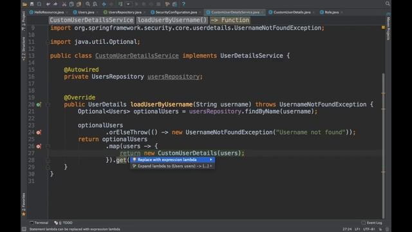This screenshot has width=412, height=232.
Task: Click the Open folder toolbar icon
Action: coord(24,5)
